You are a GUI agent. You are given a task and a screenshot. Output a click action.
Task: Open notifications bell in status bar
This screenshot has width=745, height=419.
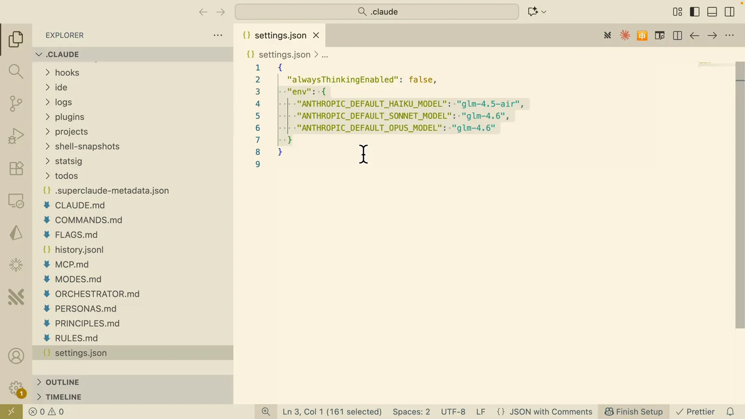[x=730, y=412]
